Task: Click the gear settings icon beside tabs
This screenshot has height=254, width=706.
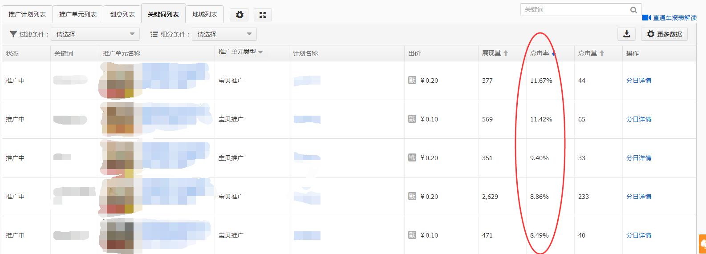Action: (x=239, y=15)
